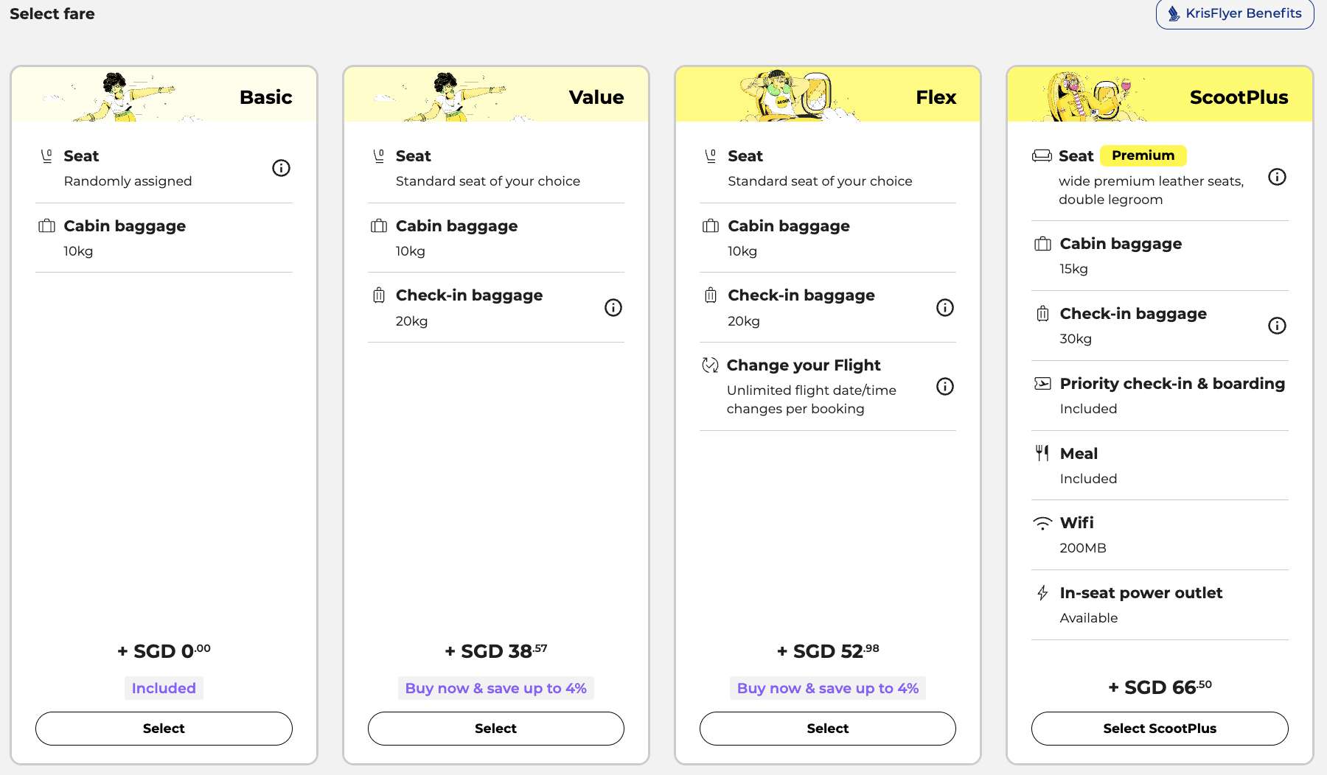Open KrisFlyer Benefits
Image resolution: width=1327 pixels, height=775 pixels.
coord(1234,13)
